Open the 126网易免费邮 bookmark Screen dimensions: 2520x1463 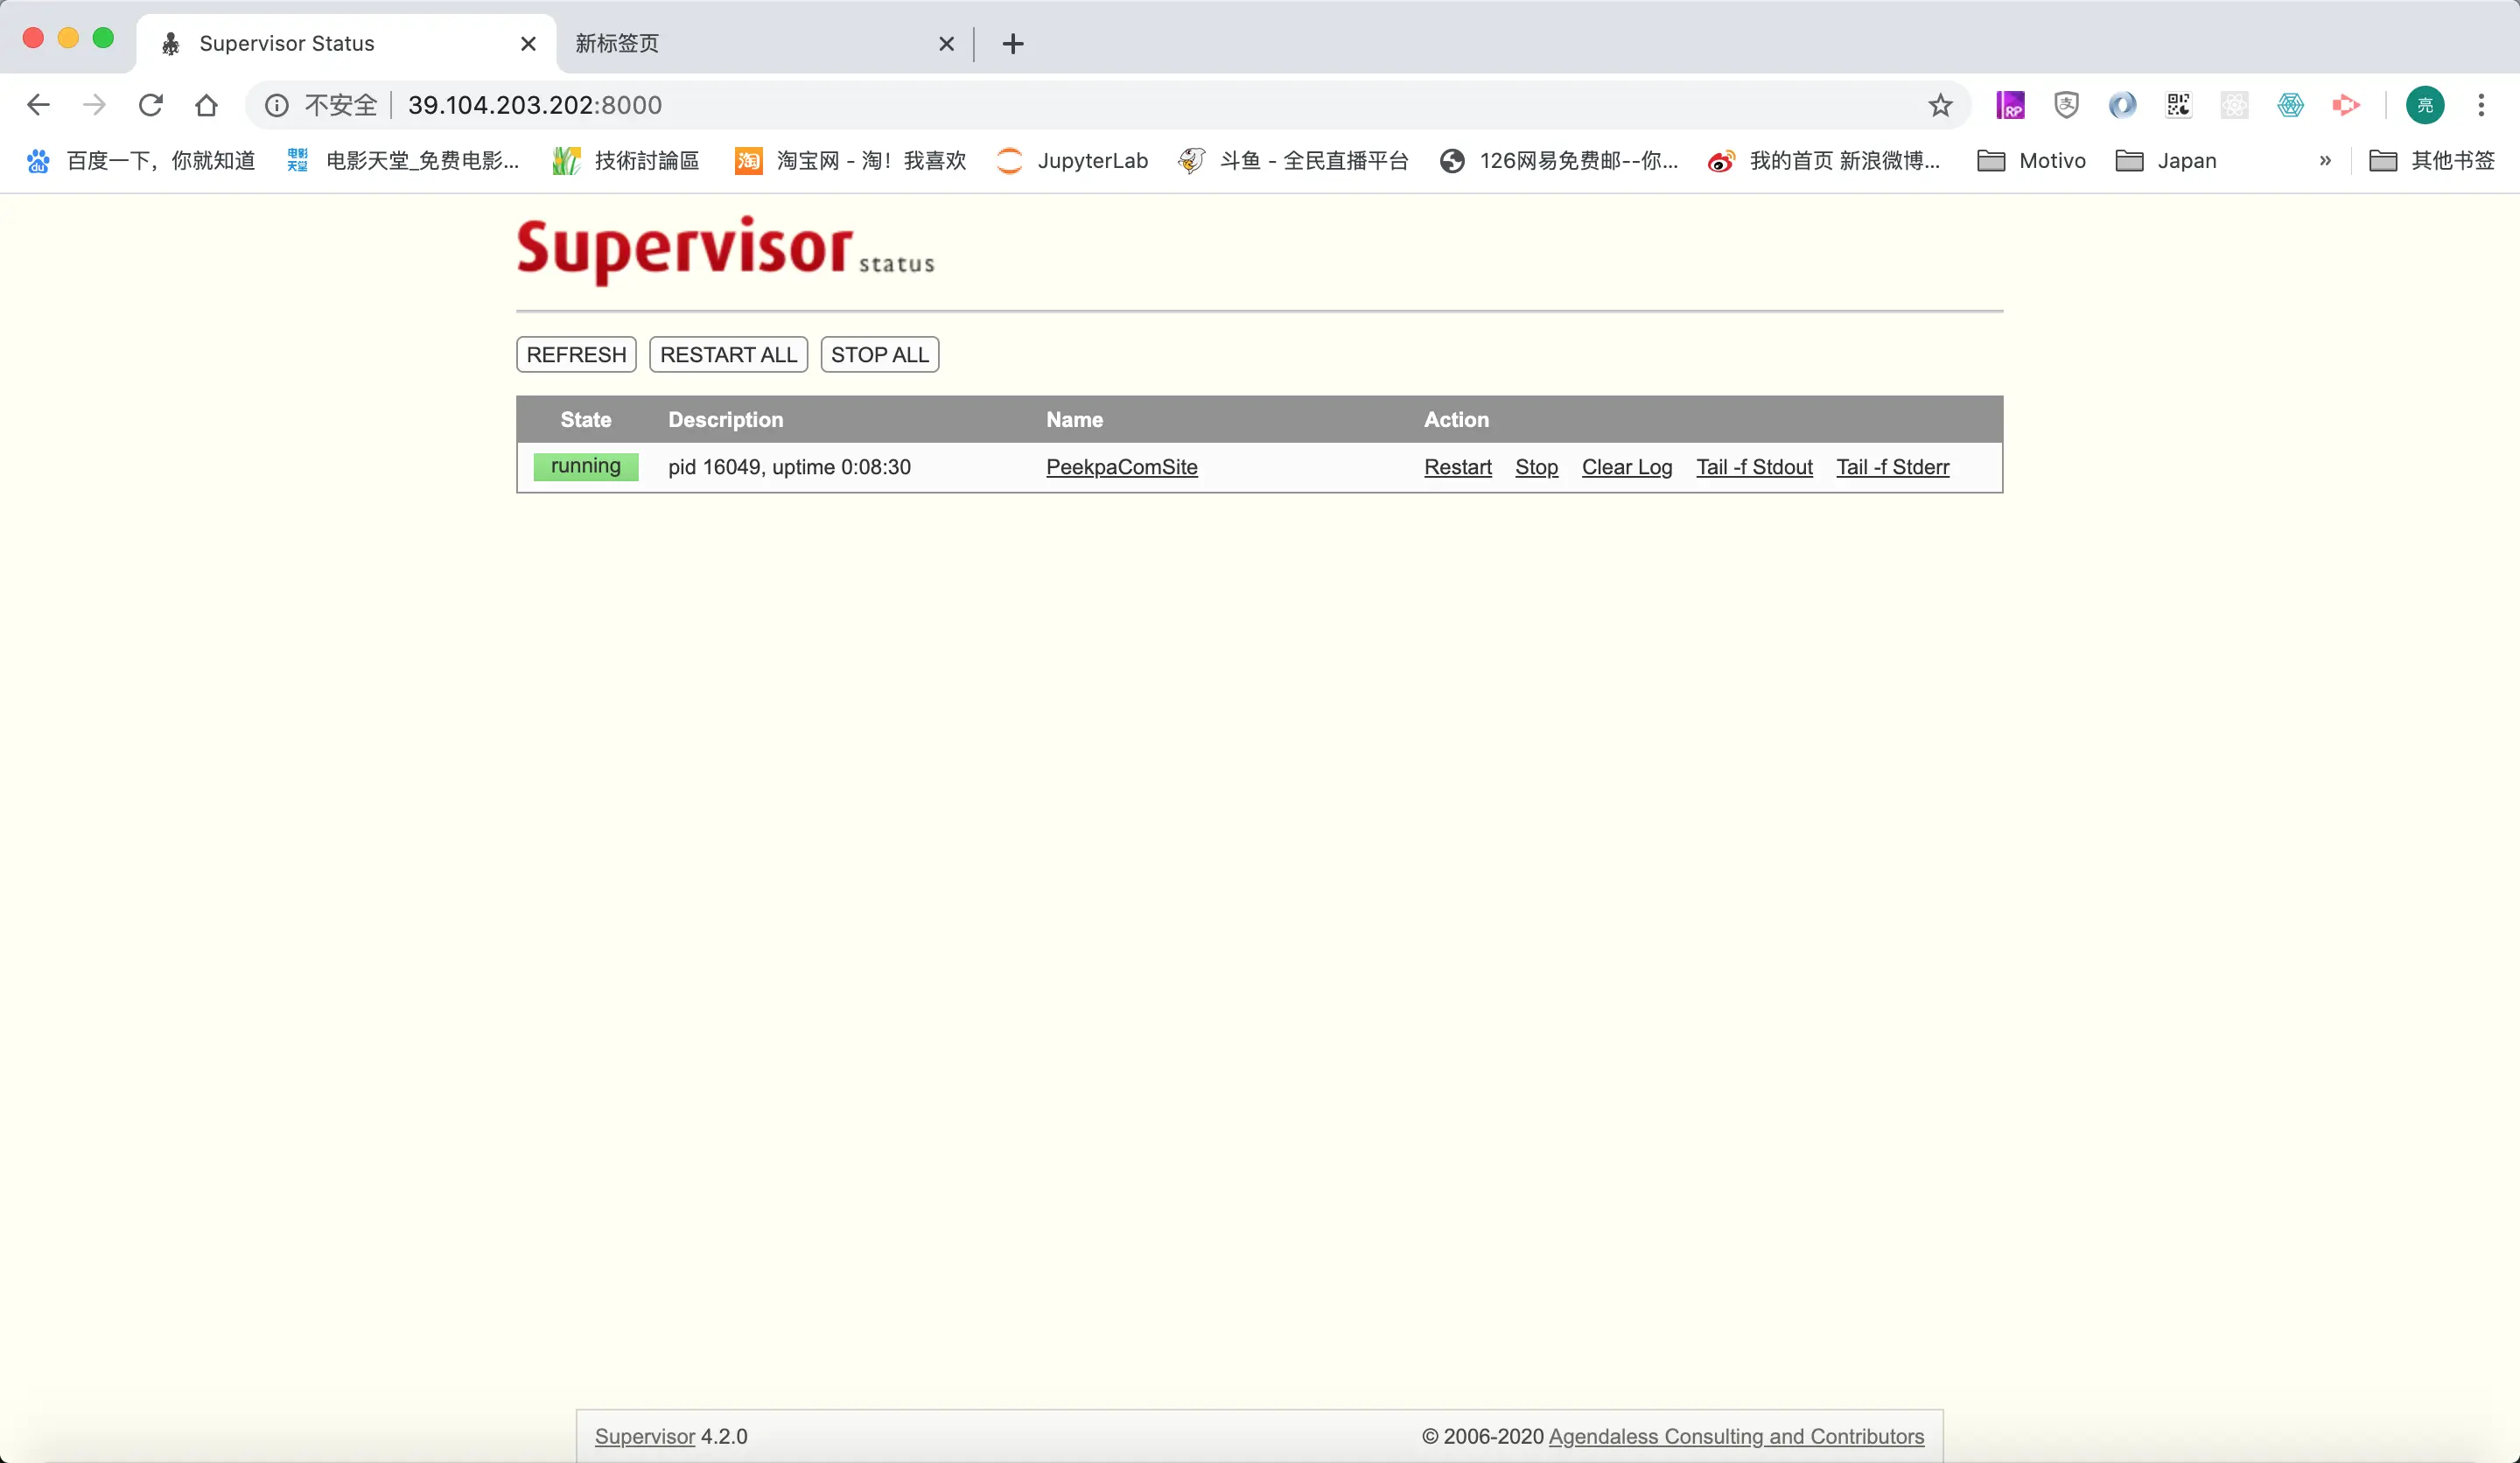1559,161
